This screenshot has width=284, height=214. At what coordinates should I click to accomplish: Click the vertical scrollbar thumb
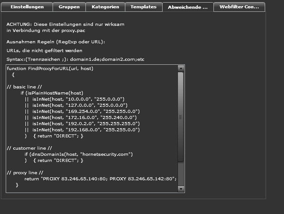[181, 117]
